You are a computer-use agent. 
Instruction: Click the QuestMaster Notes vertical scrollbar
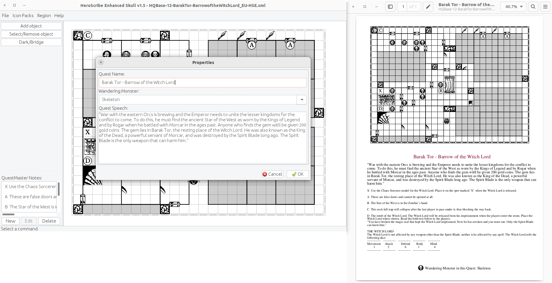coord(59,189)
